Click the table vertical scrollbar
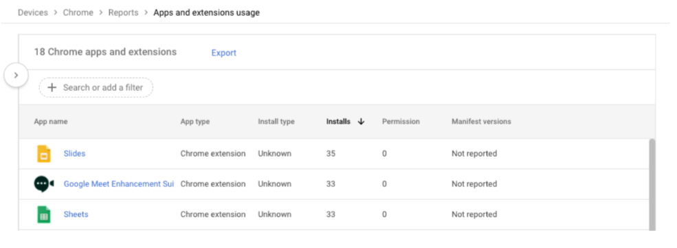Viewport: 677px width, 248px height. coord(652,185)
